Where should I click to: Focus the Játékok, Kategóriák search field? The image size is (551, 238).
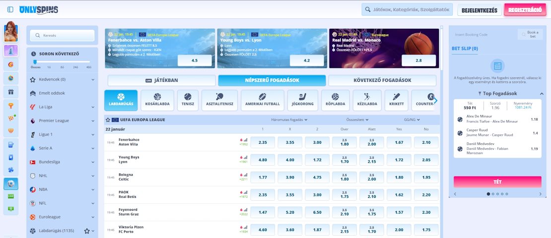pyautogui.click(x=407, y=10)
